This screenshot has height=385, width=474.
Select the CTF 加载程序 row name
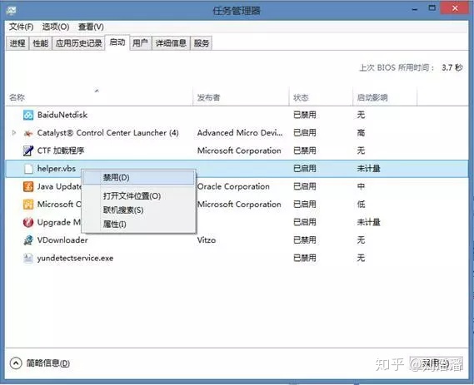tap(61, 151)
